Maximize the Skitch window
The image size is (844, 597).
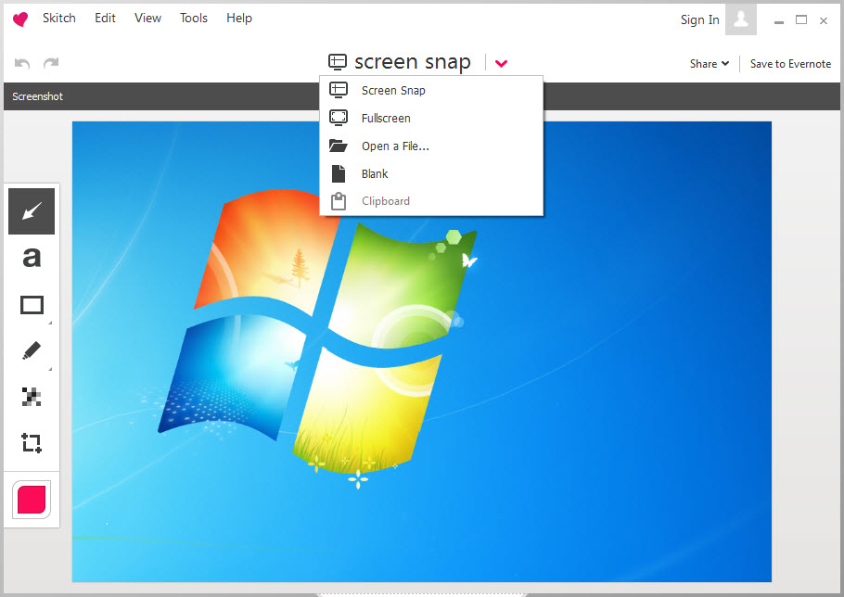tap(801, 19)
